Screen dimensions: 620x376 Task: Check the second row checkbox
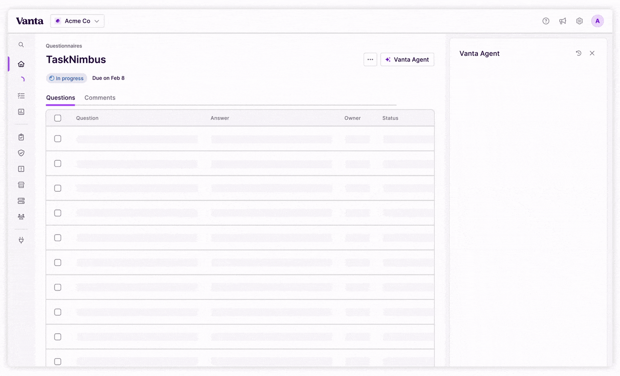click(58, 164)
